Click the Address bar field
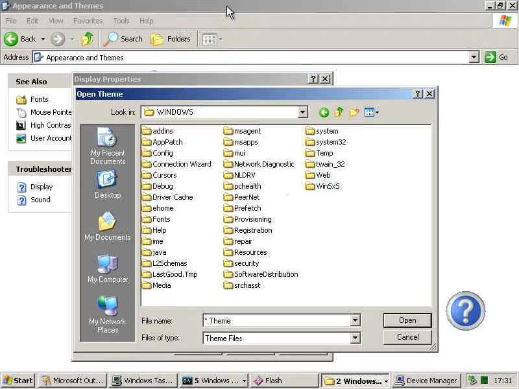Screen dimensions: 519x389 click(250, 57)
